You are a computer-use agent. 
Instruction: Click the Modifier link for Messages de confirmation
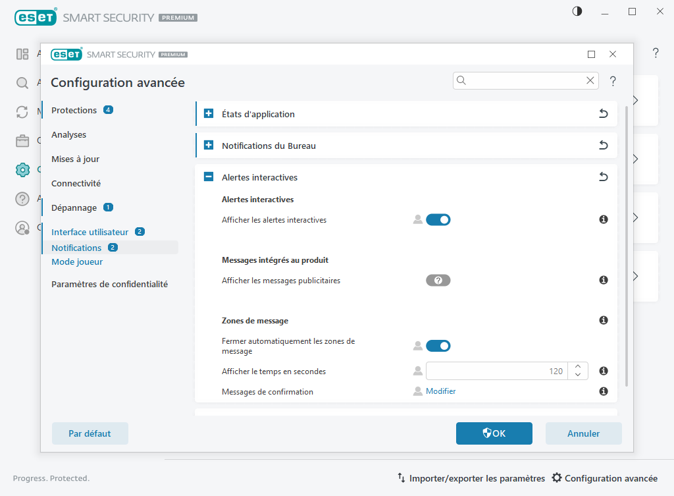(x=441, y=391)
